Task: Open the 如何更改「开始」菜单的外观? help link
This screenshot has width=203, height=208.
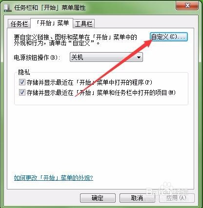Action: point(54,178)
